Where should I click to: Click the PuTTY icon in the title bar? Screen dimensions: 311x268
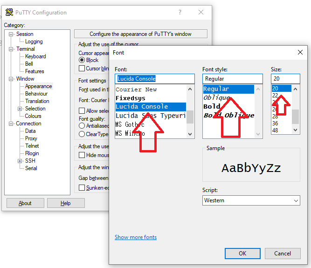9,13
